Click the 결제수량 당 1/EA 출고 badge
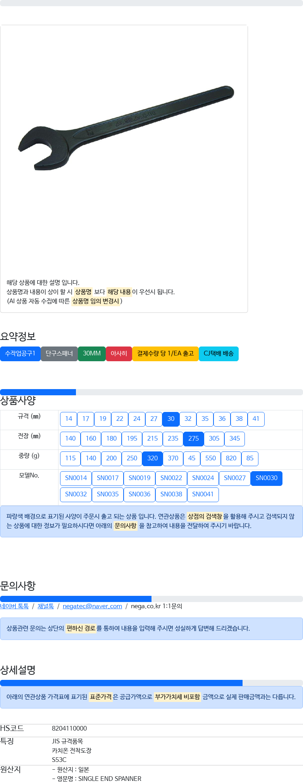This screenshot has height=784, width=303. click(165, 353)
